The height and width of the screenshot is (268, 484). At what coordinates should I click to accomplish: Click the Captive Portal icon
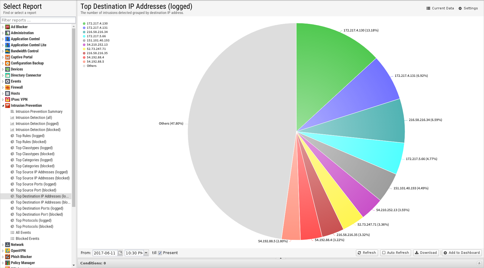tap(8, 57)
